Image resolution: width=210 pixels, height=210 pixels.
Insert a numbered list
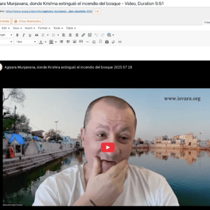coord(54,35)
